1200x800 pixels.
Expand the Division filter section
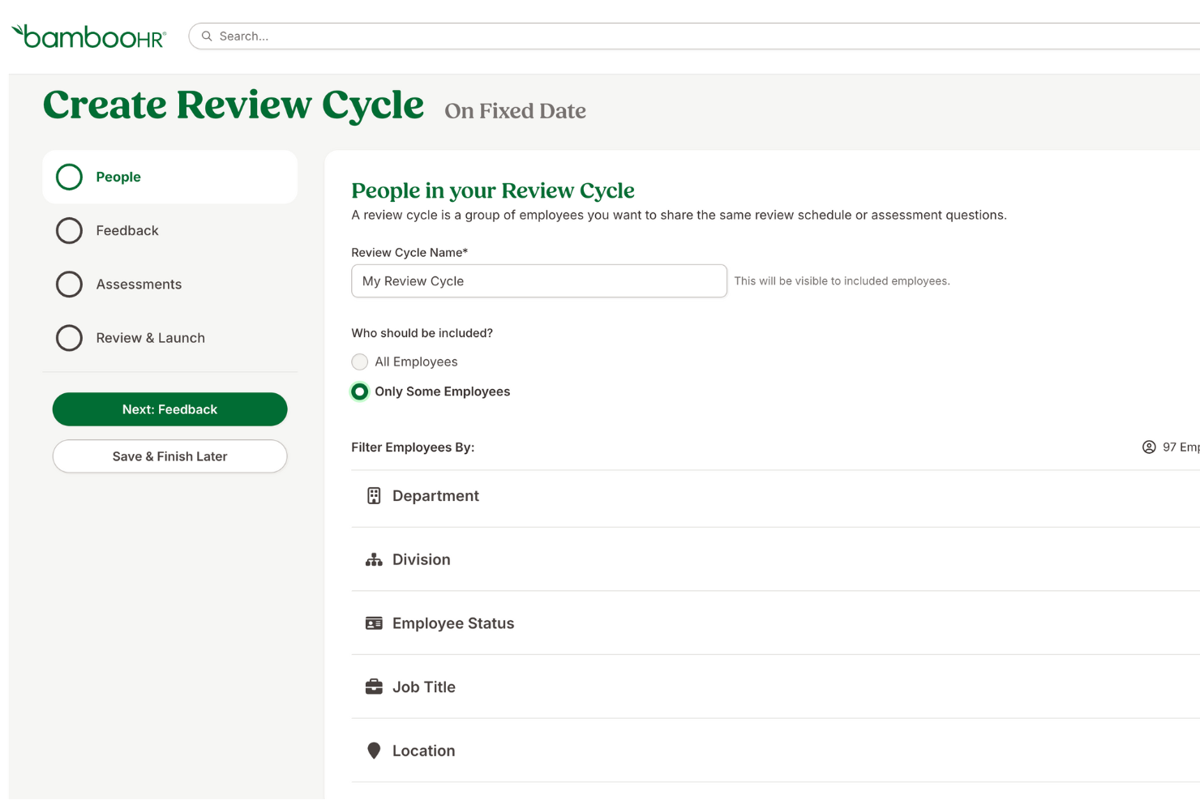click(422, 559)
